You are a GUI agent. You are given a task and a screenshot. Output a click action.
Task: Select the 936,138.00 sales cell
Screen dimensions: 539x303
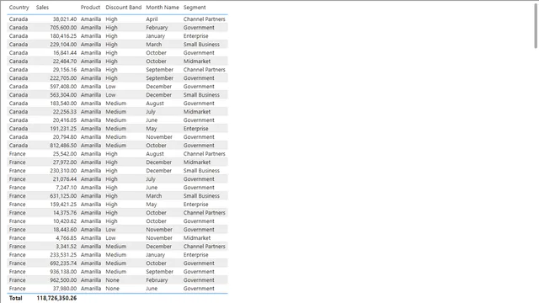[x=63, y=272]
